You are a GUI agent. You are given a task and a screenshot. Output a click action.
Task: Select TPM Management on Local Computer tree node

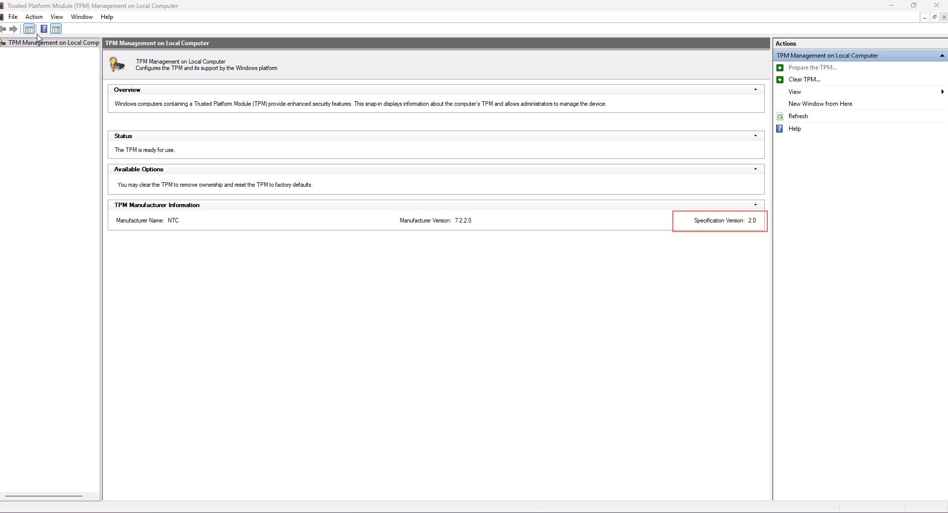53,43
